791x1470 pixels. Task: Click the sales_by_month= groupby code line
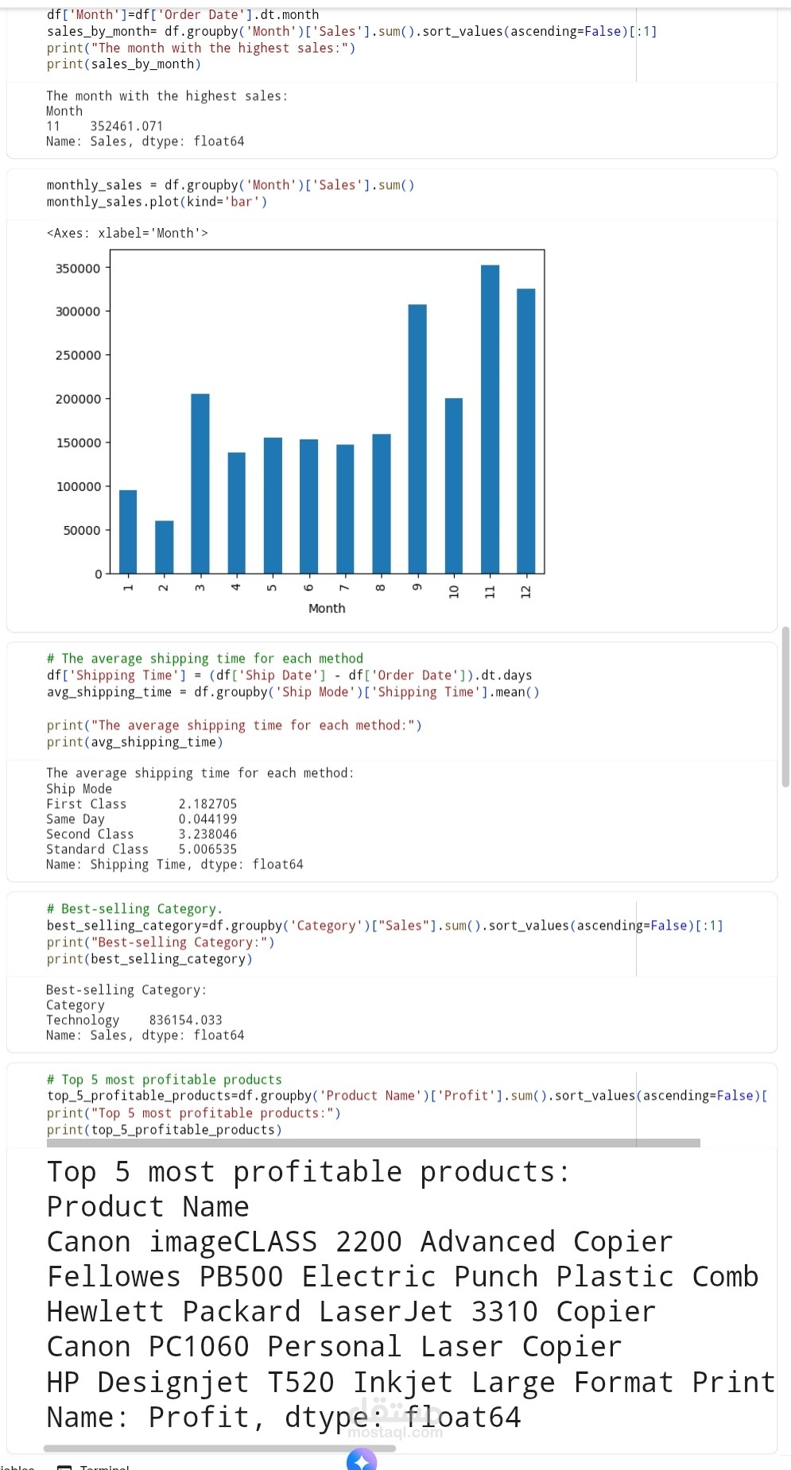[x=351, y=31]
